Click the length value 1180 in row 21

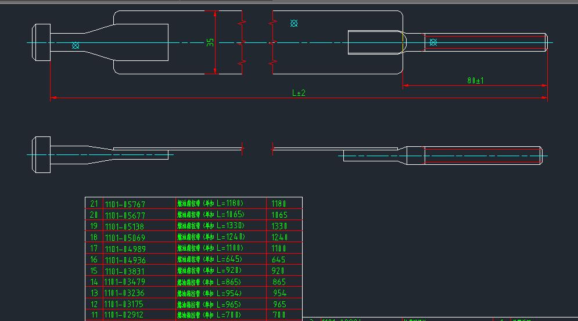click(x=279, y=204)
